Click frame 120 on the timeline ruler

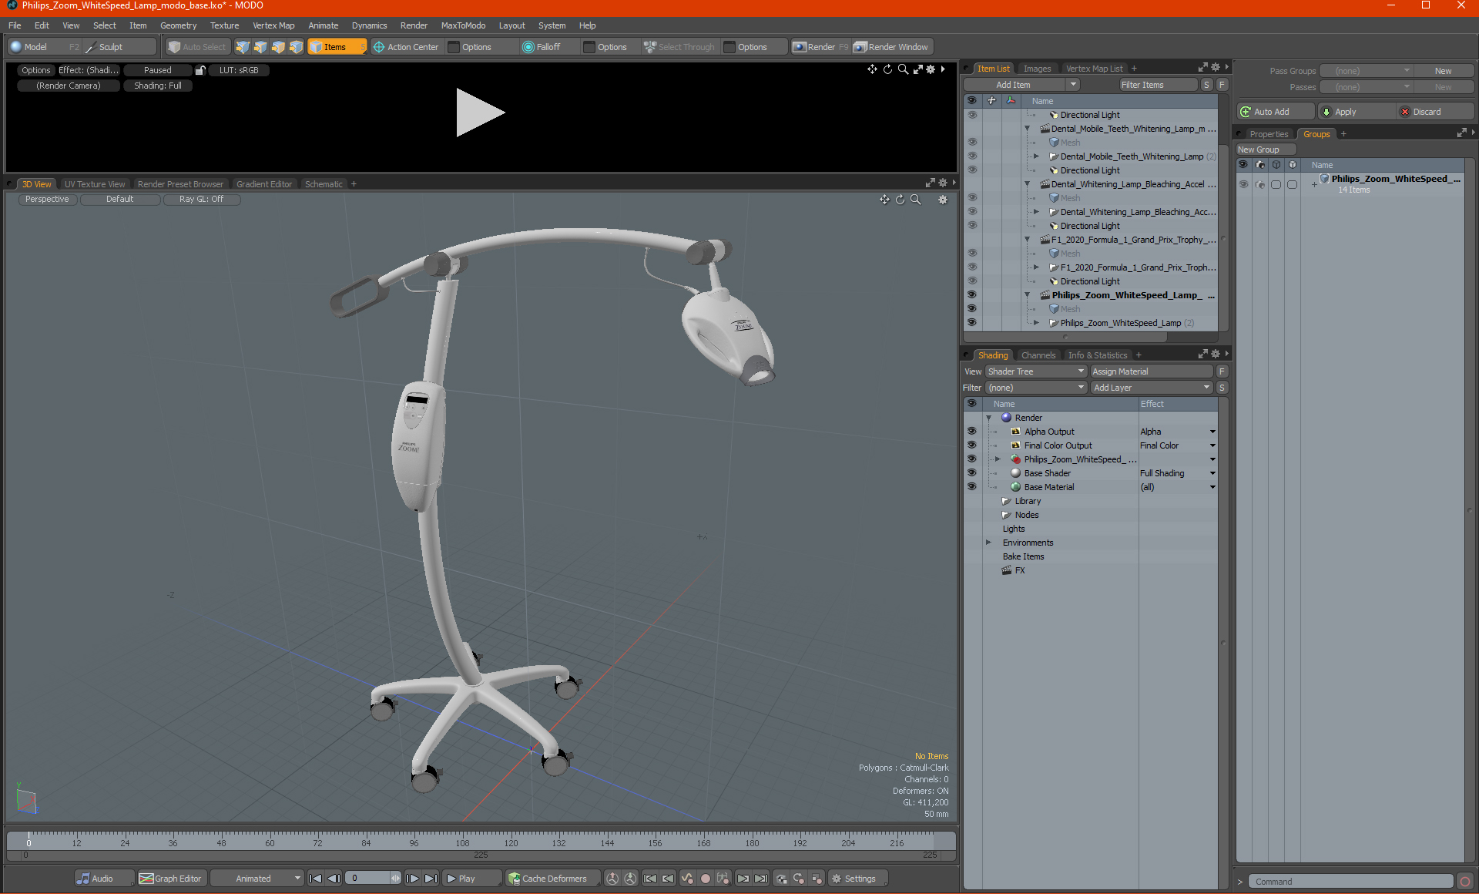[x=511, y=837]
